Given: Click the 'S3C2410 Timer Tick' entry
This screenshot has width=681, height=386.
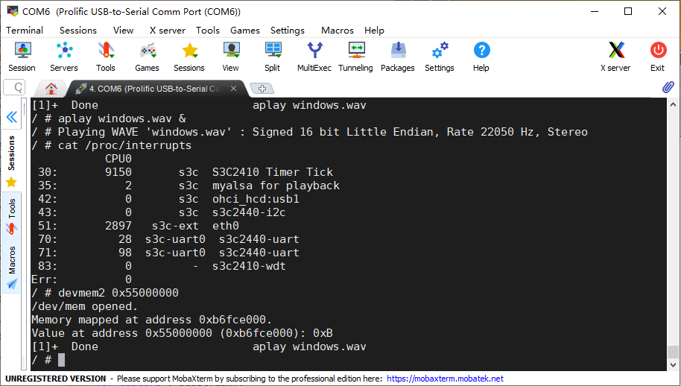Looking at the screenshot, I should pyautogui.click(x=272, y=172).
